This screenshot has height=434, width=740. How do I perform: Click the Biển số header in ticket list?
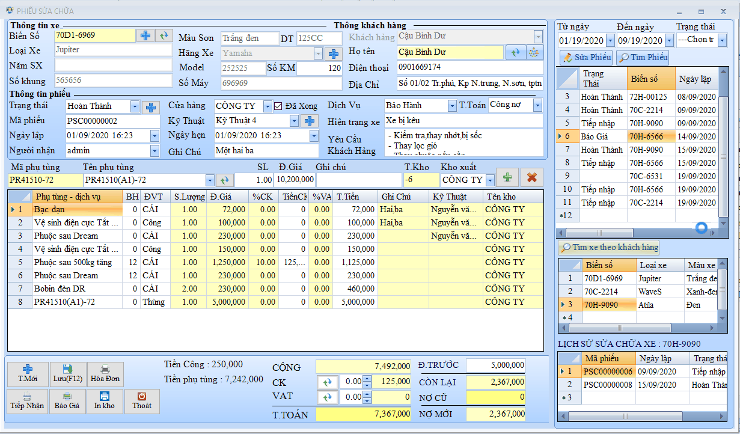pos(651,79)
